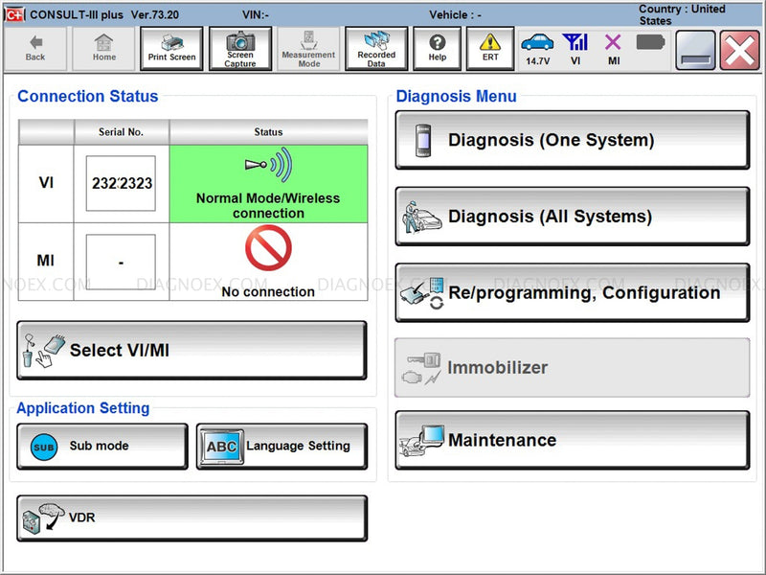Select Diagnosis (One System)

click(572, 139)
